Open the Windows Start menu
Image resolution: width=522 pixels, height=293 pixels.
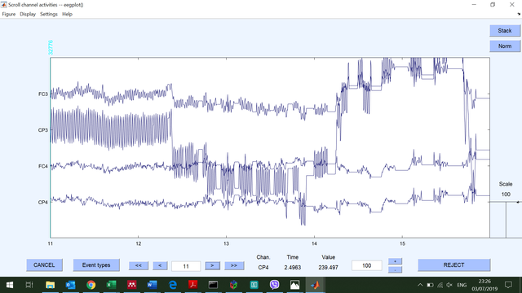tap(10, 285)
